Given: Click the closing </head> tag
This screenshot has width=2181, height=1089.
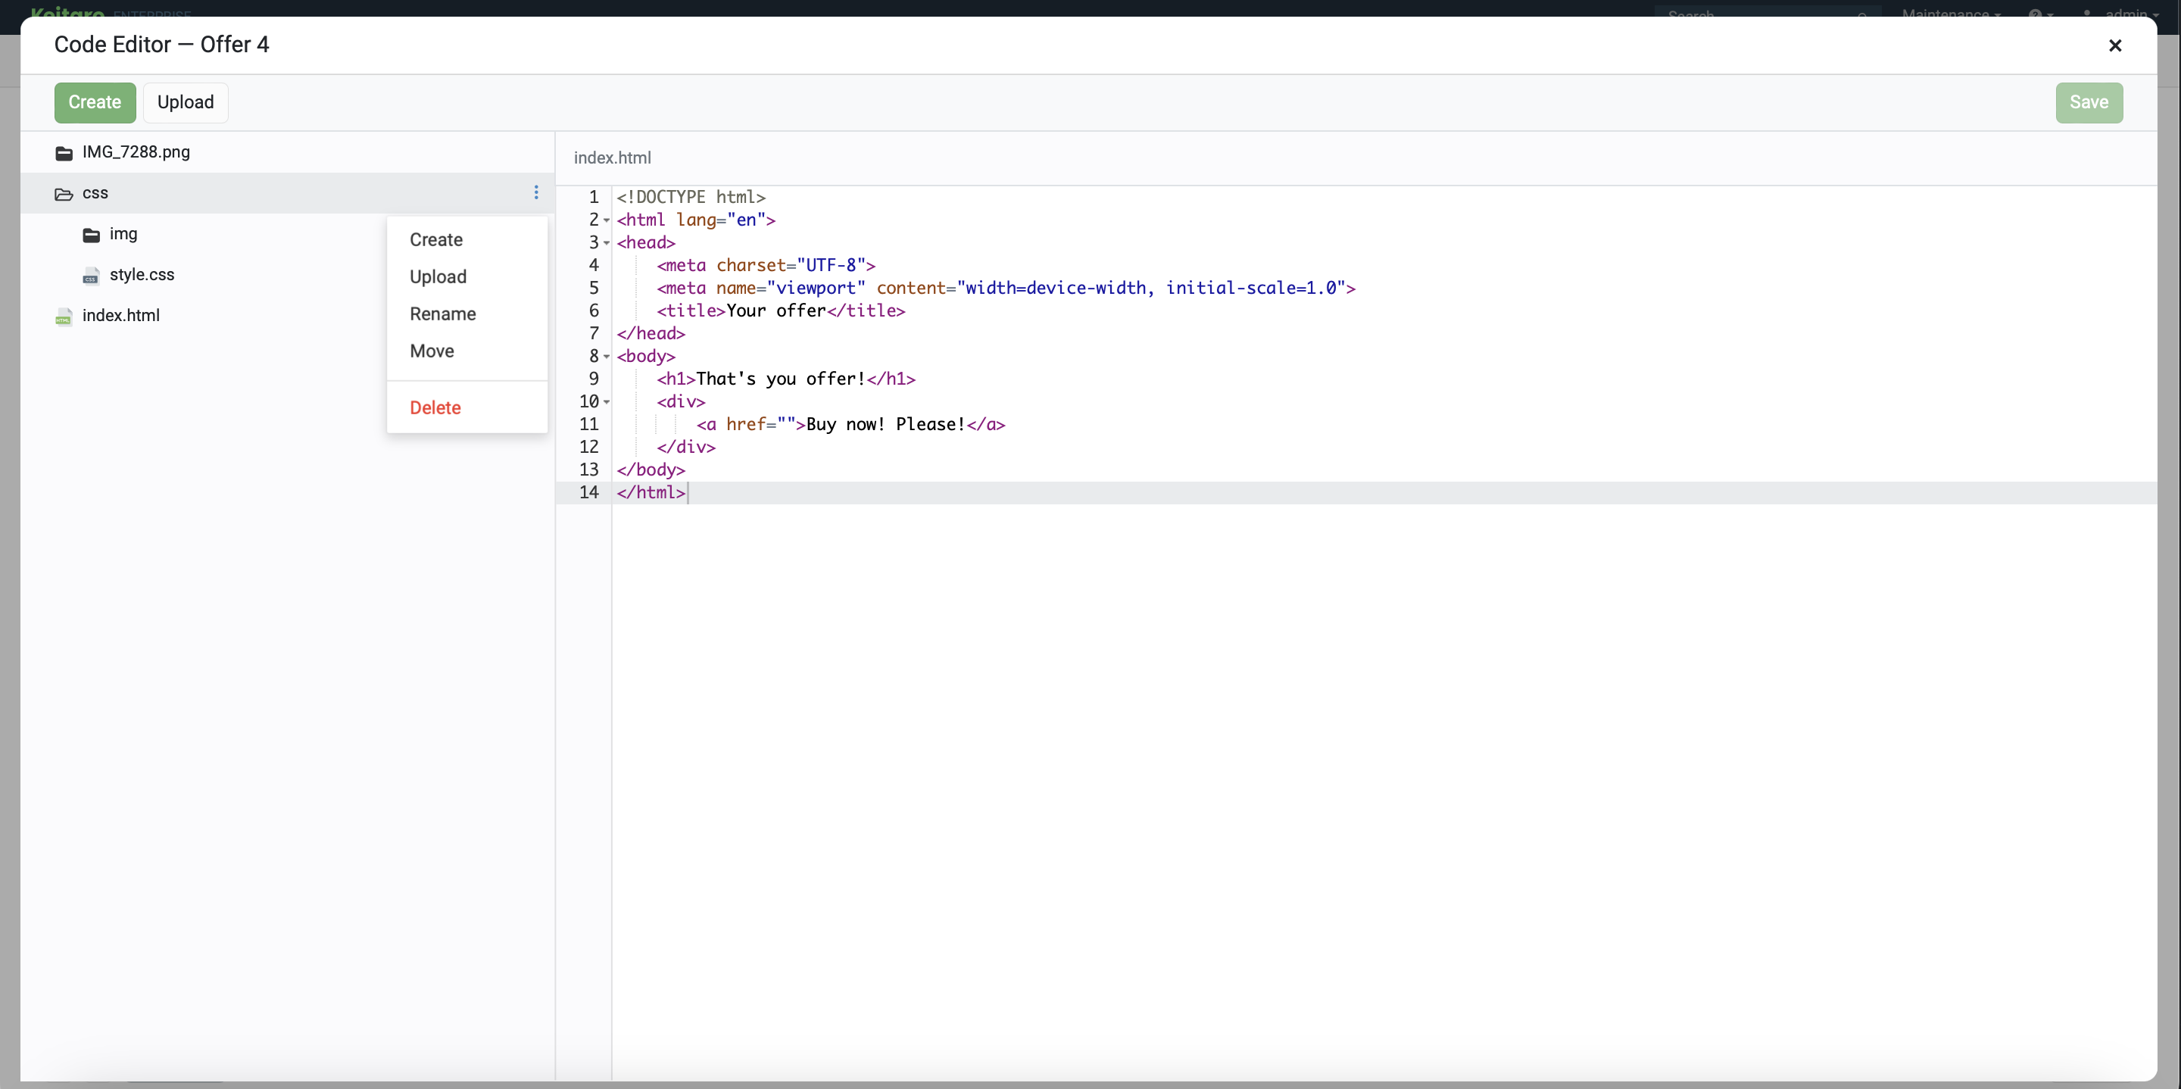Looking at the screenshot, I should [x=651, y=334].
